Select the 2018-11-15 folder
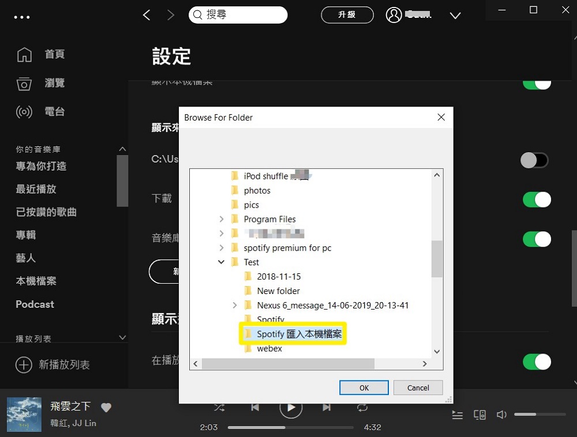The height and width of the screenshot is (437, 577). 279,276
